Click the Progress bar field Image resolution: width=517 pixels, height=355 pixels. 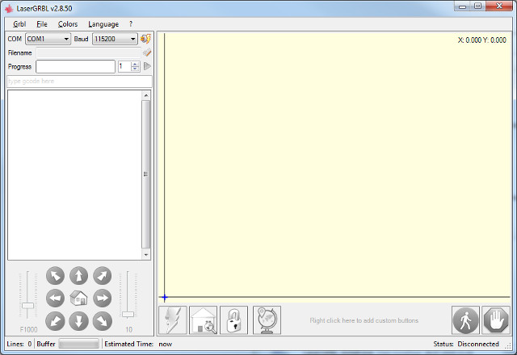point(75,66)
